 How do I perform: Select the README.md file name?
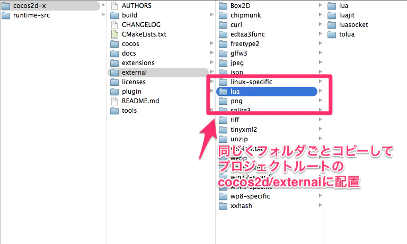[140, 101]
